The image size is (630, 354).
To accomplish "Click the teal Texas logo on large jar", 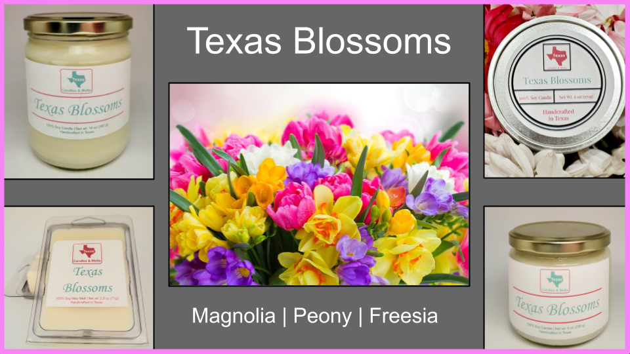I will [x=76, y=81].
